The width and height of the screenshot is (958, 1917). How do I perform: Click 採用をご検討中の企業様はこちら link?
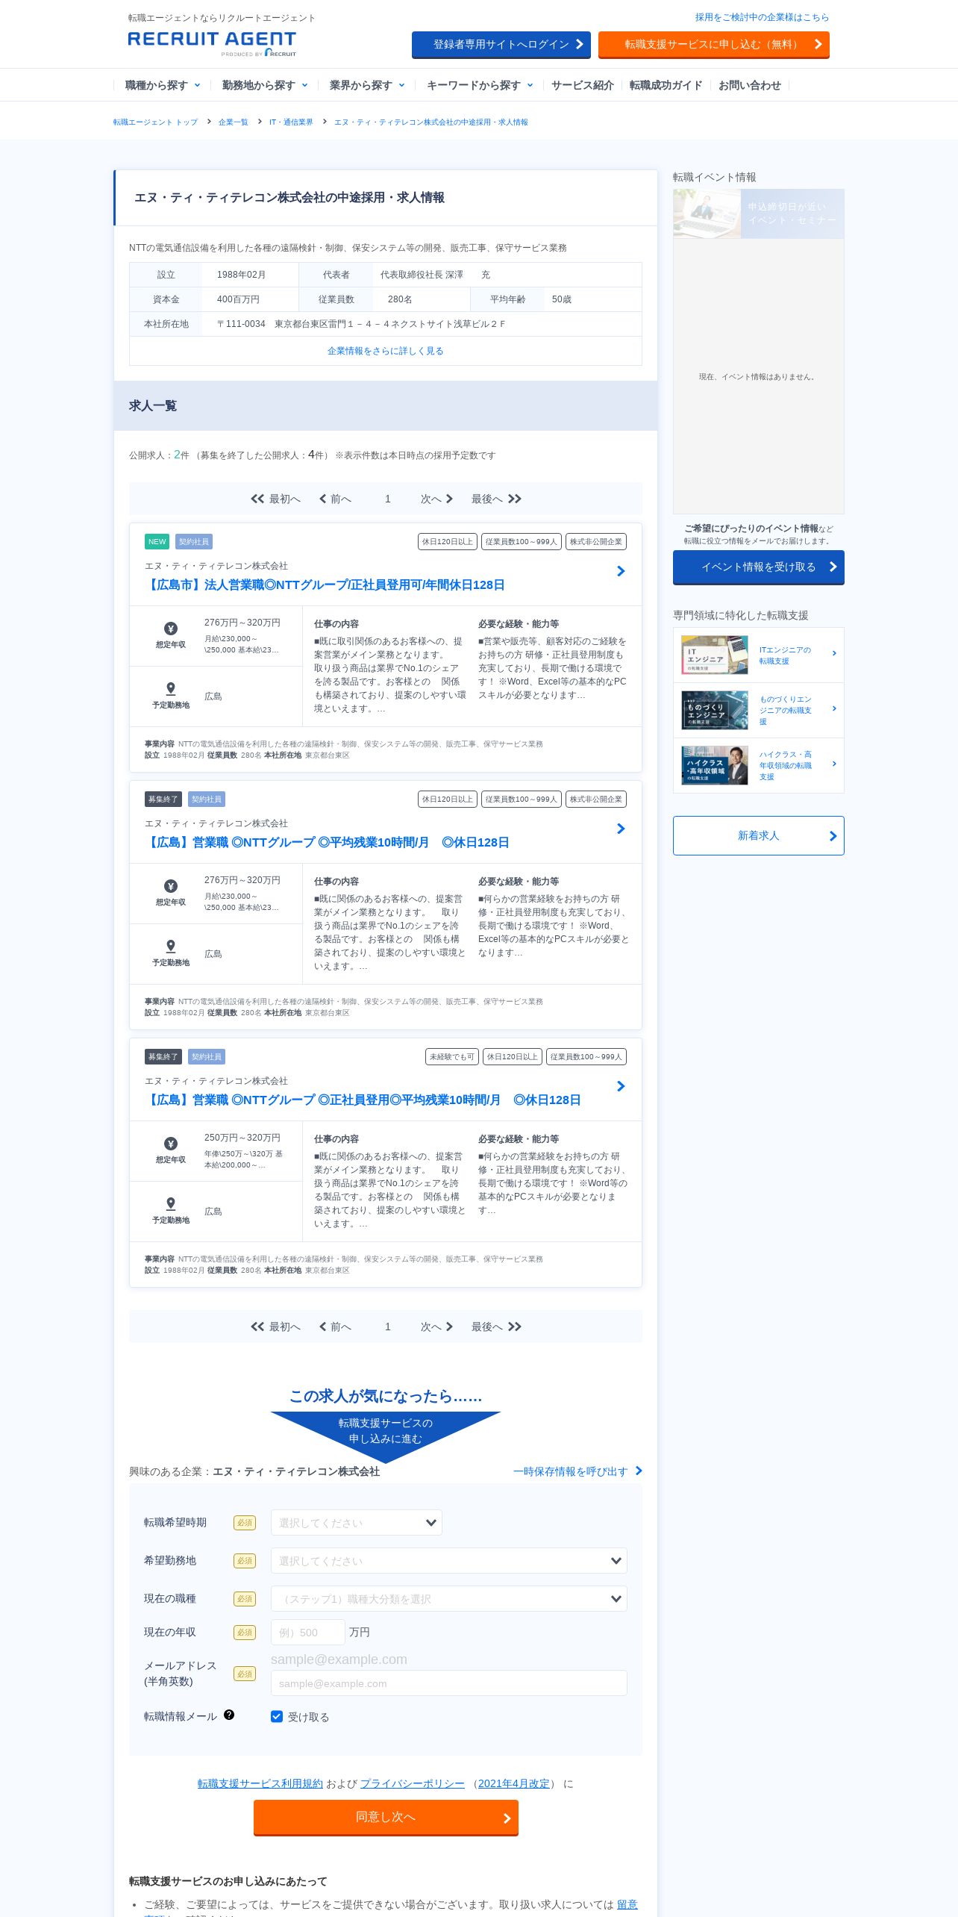(762, 17)
